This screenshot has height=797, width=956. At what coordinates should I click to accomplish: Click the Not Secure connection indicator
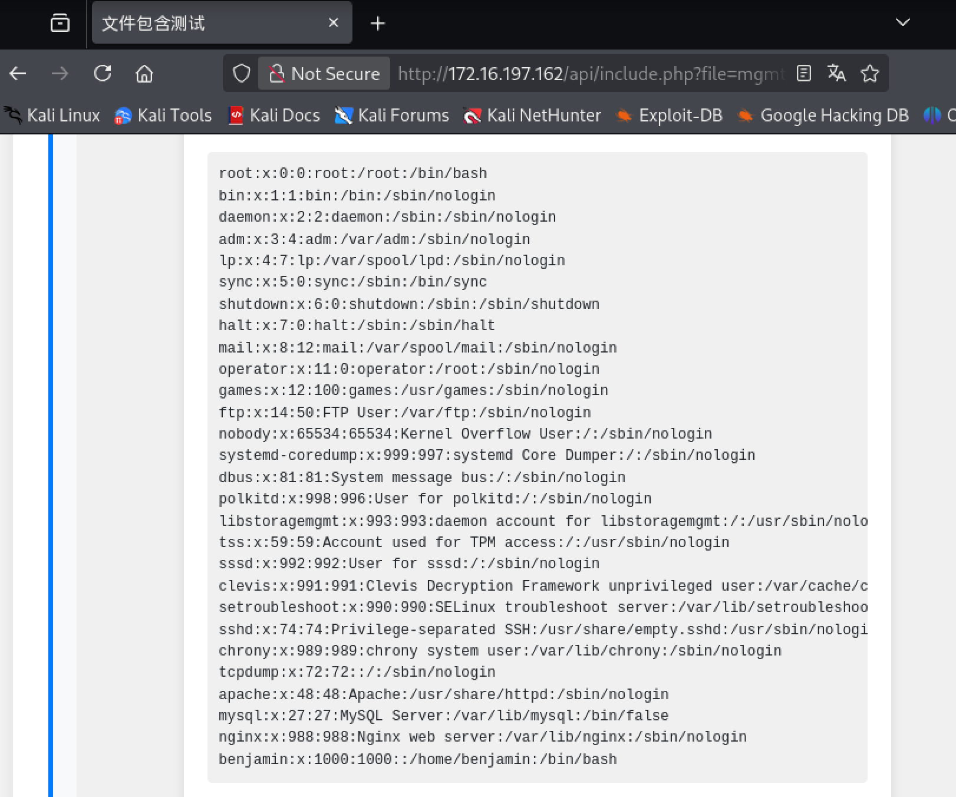(325, 74)
